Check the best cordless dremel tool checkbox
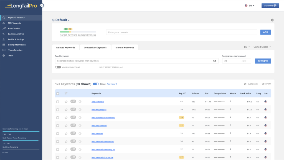Screen dimensions: 284x160 click(58, 118)
